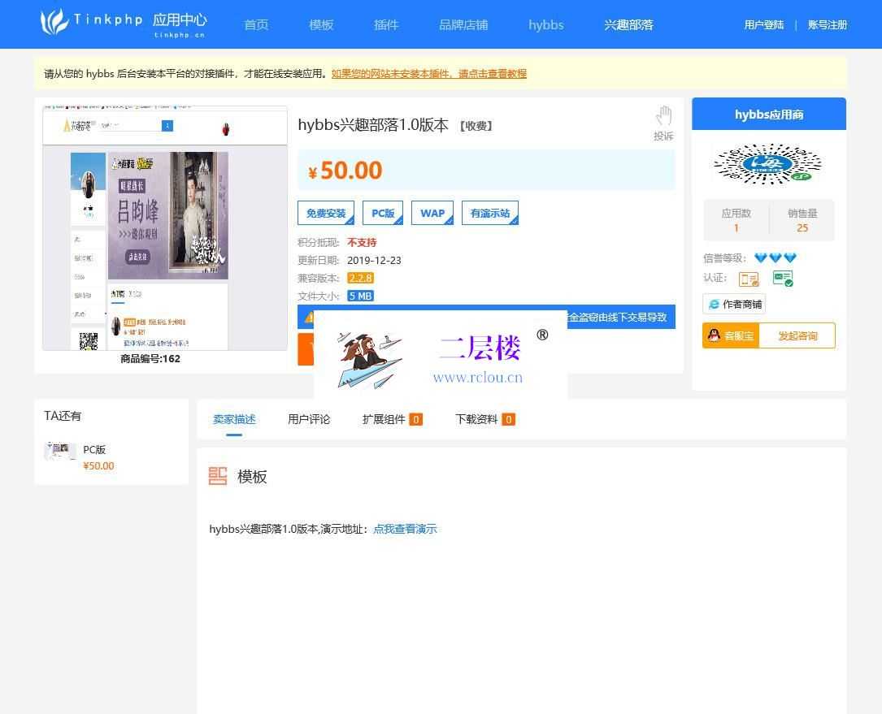Click the 商品编号:162 label
Screen dimensions: 882x714
pos(150,359)
